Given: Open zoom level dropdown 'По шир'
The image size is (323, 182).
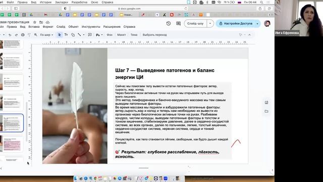Looking at the screenshot, I should click(x=46, y=35).
